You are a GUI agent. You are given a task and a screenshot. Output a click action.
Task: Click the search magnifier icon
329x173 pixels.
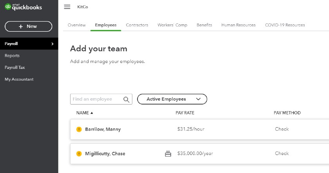click(x=126, y=99)
